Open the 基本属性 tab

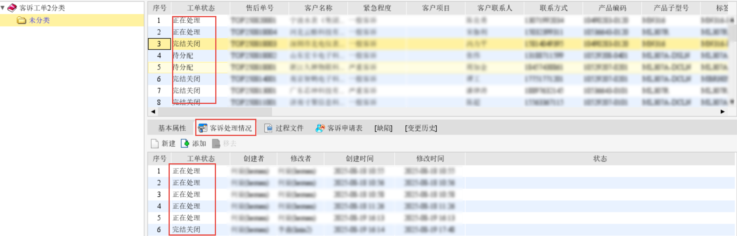coord(172,128)
